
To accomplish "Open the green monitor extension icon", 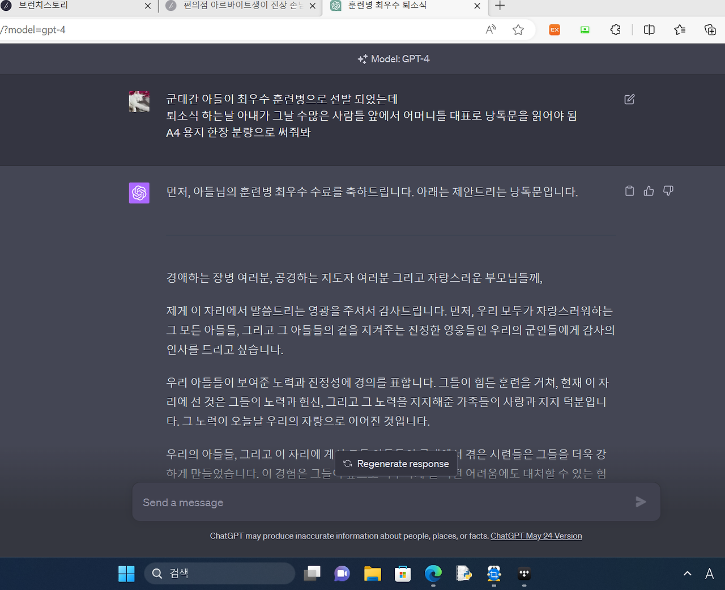I will click(585, 29).
